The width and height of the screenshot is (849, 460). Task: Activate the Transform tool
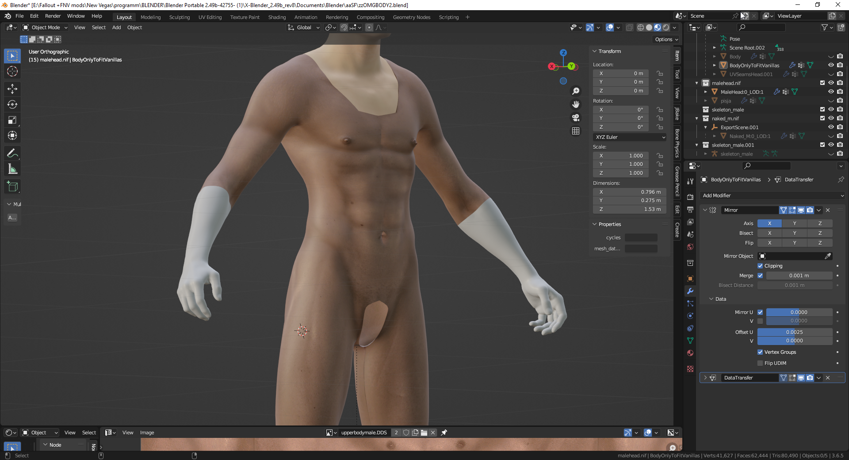click(12, 135)
